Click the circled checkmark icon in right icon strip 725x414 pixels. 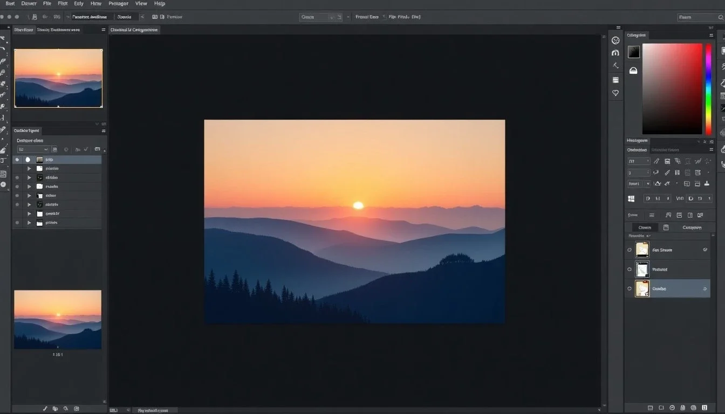[x=615, y=40]
